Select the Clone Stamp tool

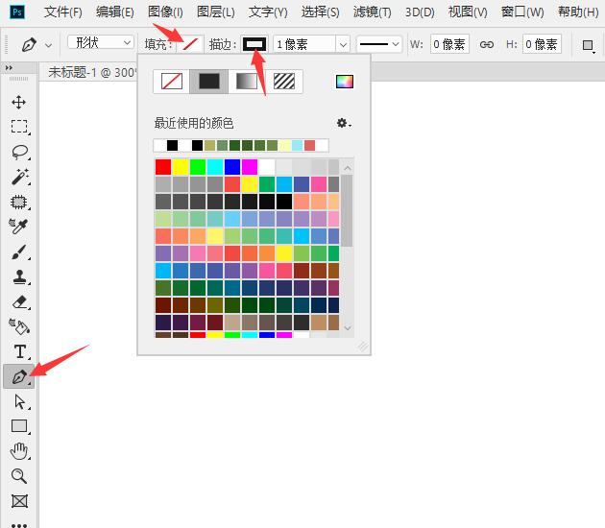[19, 276]
